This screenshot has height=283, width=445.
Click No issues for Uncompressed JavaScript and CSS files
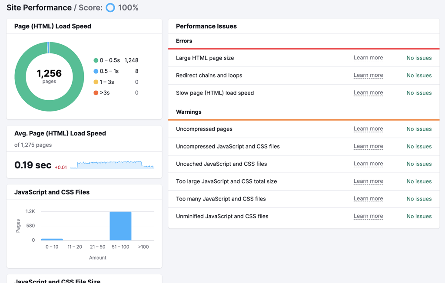pyautogui.click(x=419, y=146)
